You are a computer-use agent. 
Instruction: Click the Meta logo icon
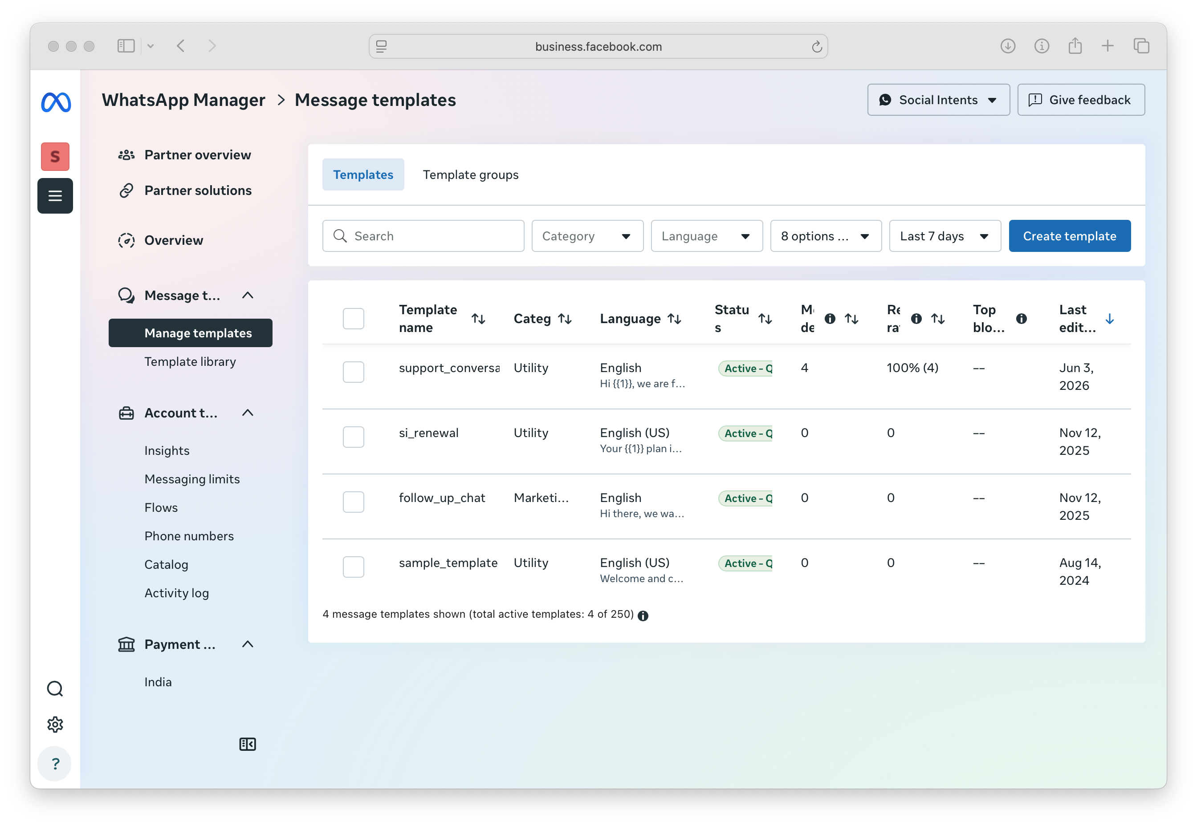tap(55, 102)
